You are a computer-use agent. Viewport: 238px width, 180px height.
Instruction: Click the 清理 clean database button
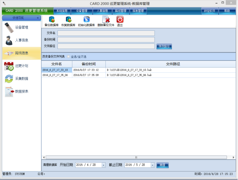point(162,165)
